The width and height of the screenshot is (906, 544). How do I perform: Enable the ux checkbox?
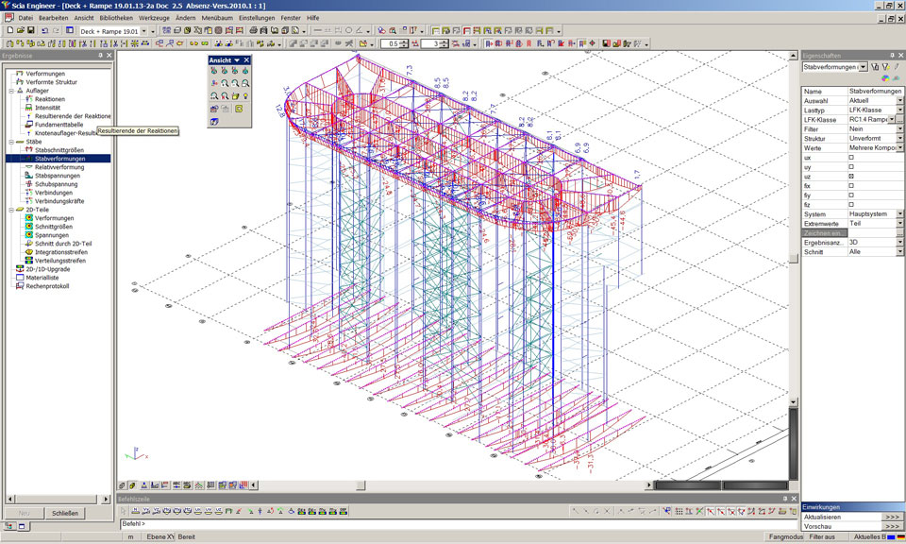tap(850, 157)
